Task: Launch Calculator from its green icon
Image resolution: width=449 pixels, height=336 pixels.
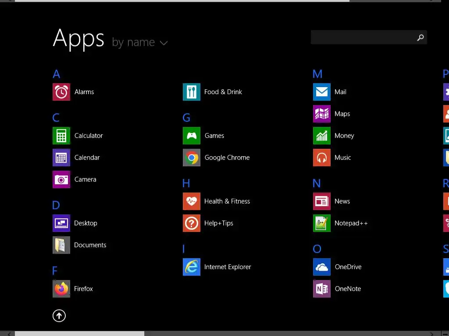Action: [61, 136]
